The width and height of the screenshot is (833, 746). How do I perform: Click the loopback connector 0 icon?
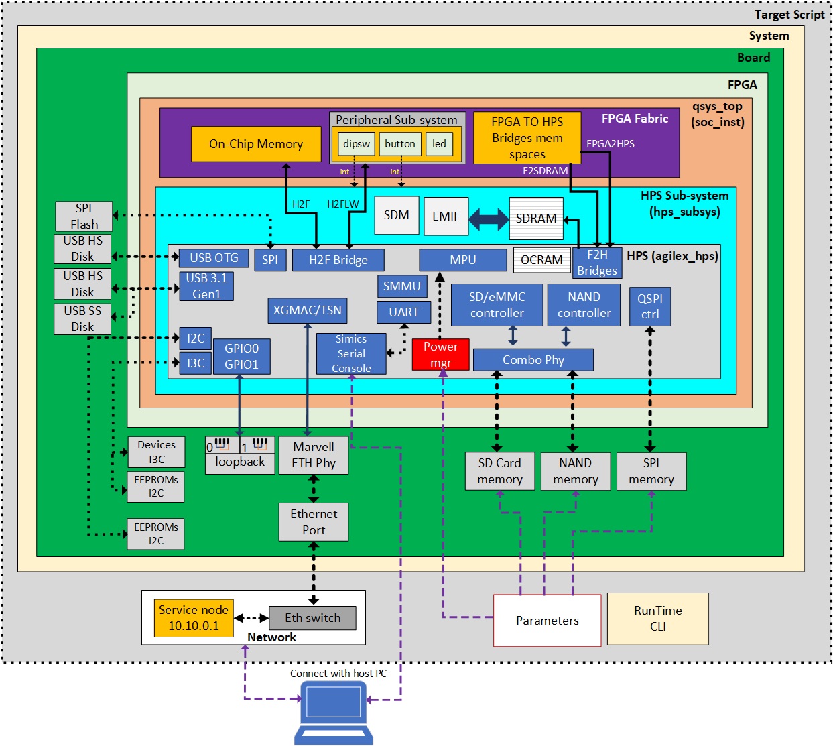tap(222, 445)
